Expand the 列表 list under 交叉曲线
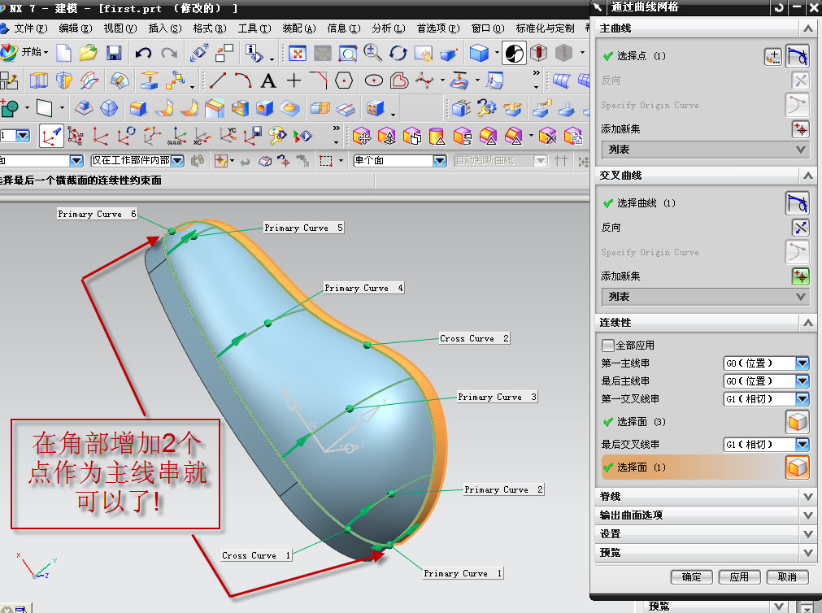 pos(706,297)
